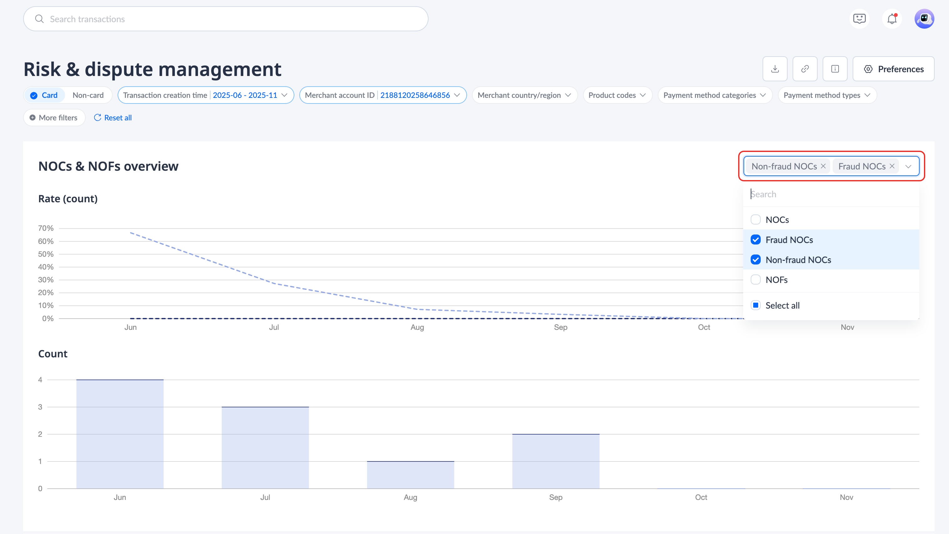Open Merchant country/region dropdown
This screenshot has width=949, height=534.
pyautogui.click(x=524, y=95)
